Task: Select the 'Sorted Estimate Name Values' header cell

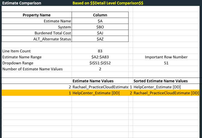Action: [160, 81]
